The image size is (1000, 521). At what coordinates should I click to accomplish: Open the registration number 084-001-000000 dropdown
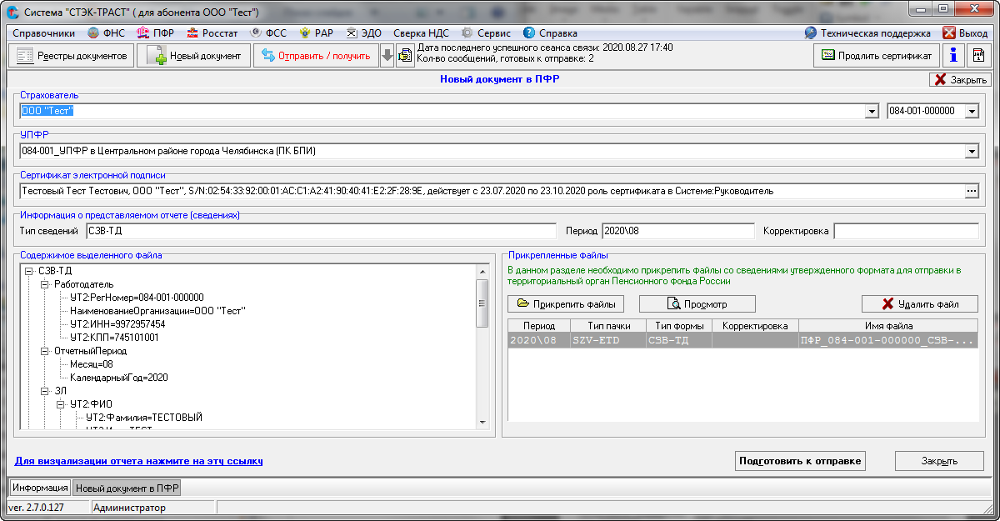(972, 111)
